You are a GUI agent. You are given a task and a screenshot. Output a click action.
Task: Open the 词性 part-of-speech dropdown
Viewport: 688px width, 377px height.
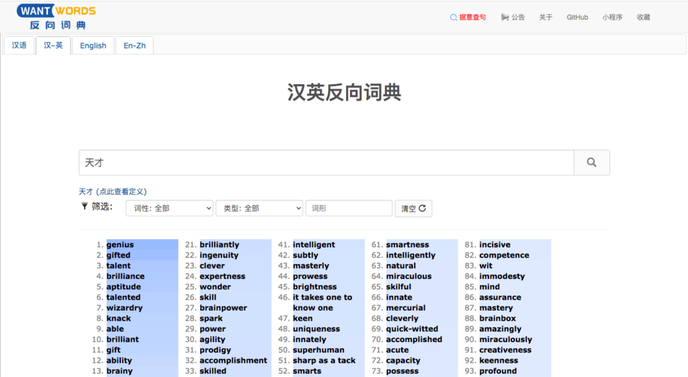[x=169, y=208]
